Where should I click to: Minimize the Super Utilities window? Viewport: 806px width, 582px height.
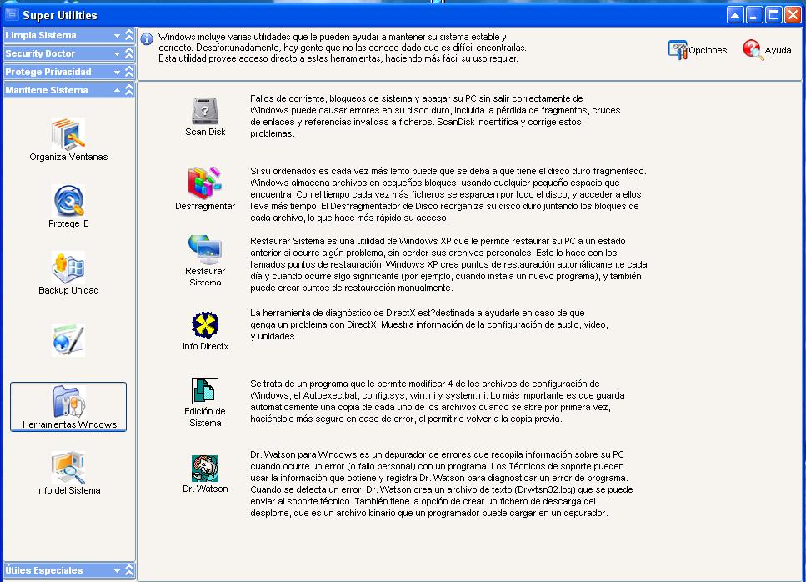pyautogui.click(x=754, y=15)
